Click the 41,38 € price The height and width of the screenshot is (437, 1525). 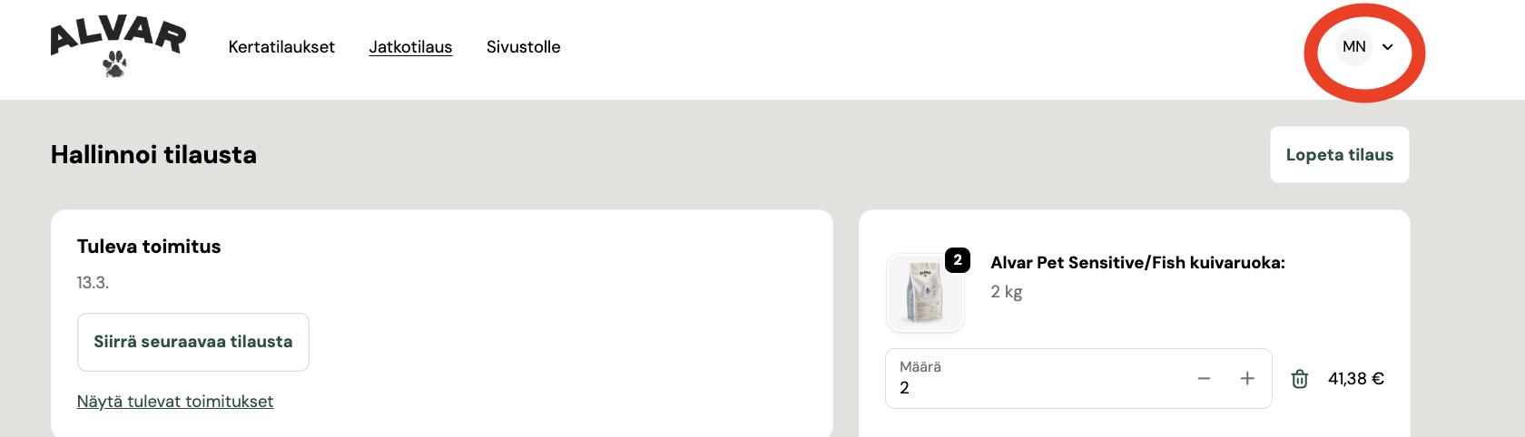pyautogui.click(x=1356, y=379)
